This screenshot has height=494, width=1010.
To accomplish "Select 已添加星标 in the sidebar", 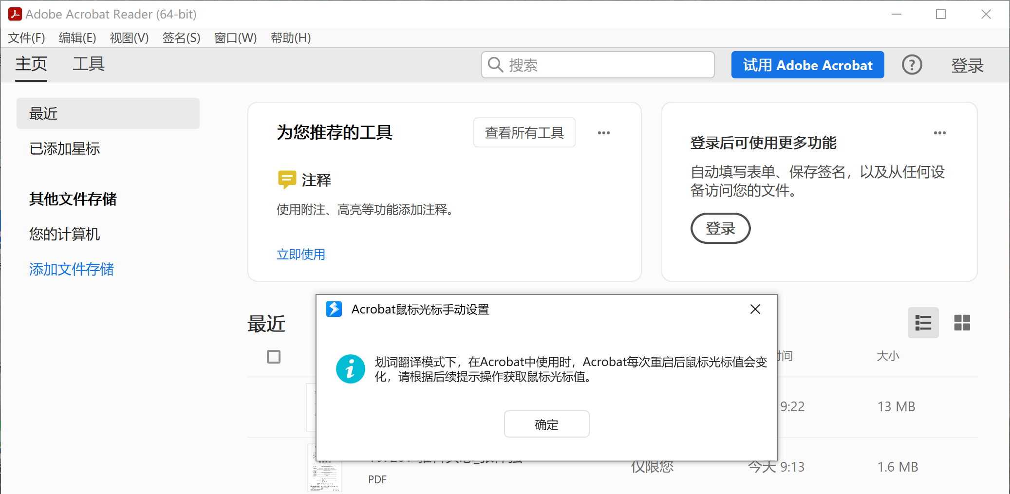I will [x=65, y=148].
